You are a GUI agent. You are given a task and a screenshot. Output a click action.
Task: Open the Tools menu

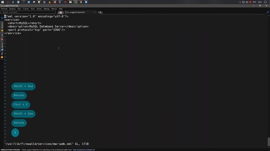tap(32, 9)
